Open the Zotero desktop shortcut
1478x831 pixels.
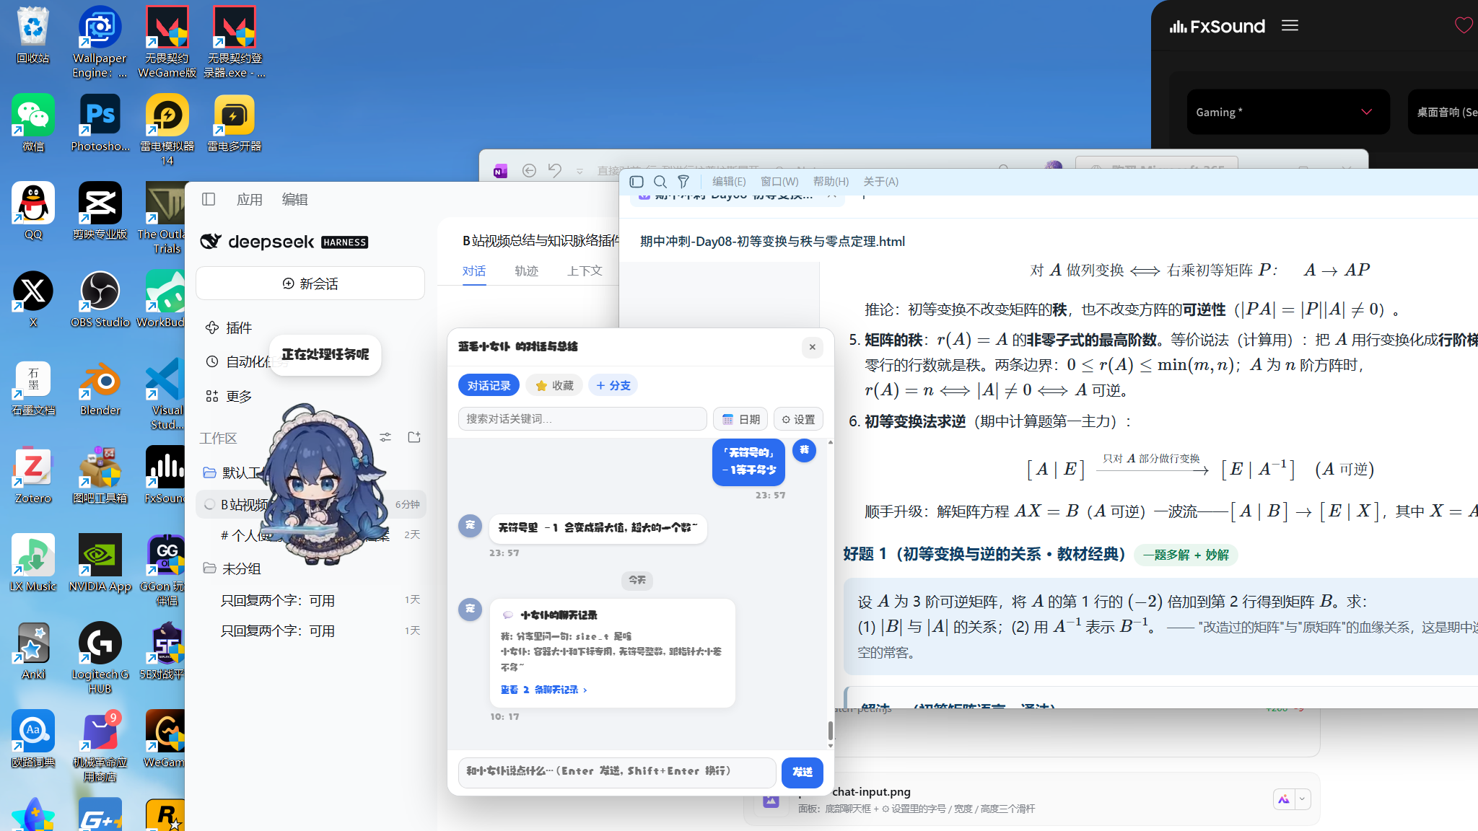pos(33,475)
